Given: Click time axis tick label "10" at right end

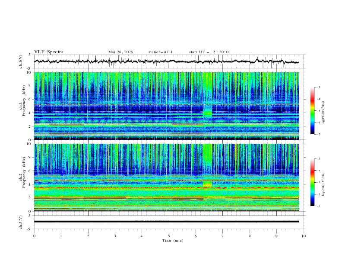Looking at the screenshot, I should [304, 236].
